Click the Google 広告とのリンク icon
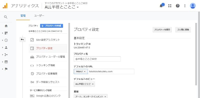 pyautogui.click(x=32, y=96)
